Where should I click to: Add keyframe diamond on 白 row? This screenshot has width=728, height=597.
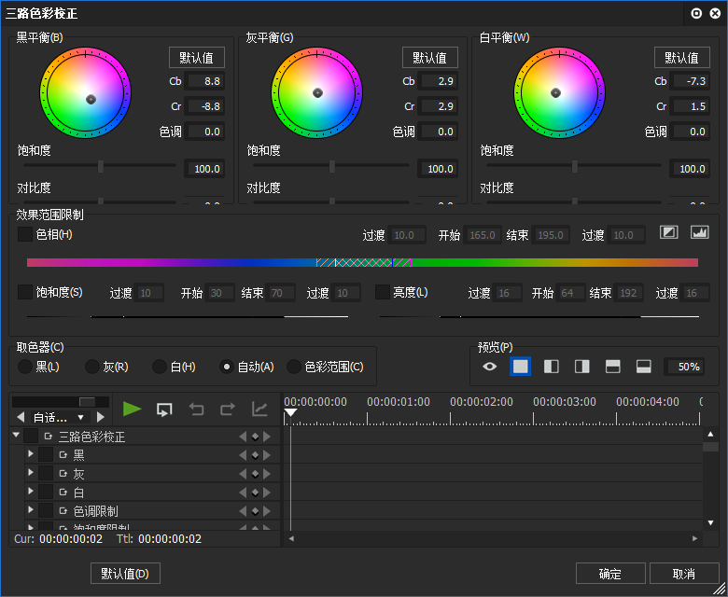255,493
